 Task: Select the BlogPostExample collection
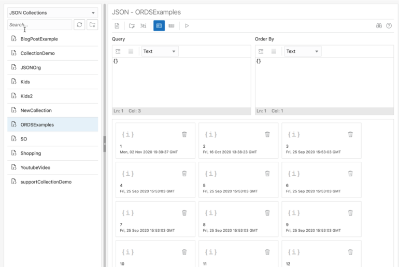coord(39,39)
